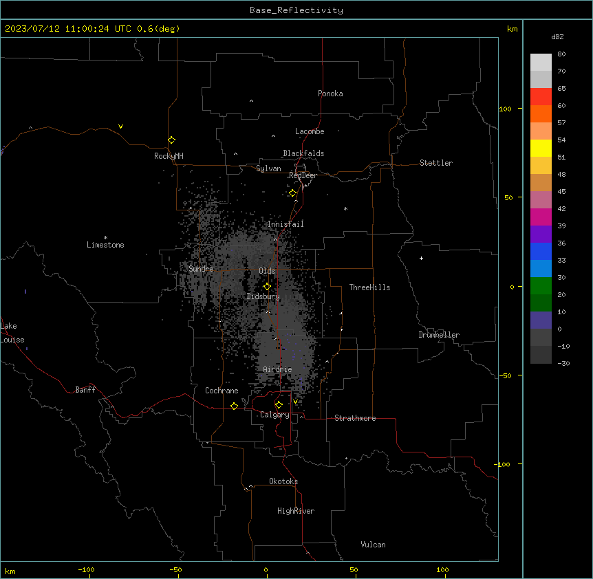
Task: Click the km unit label at top right
Action: [x=512, y=29]
